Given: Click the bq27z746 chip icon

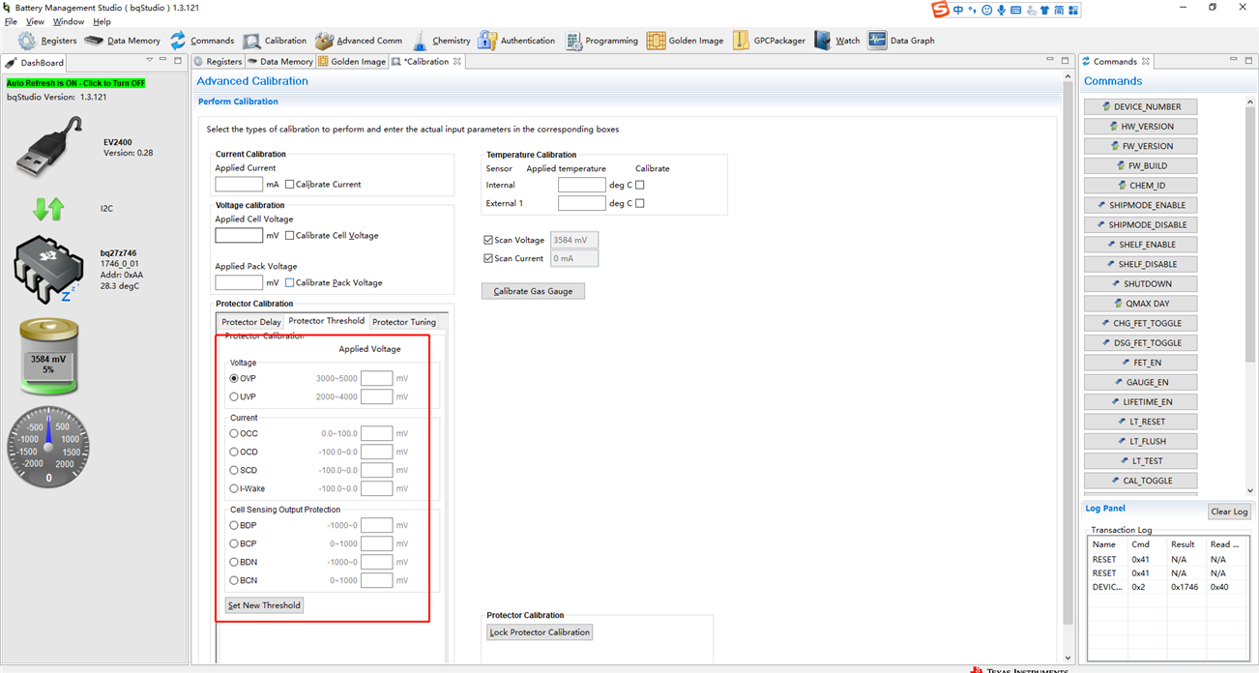Looking at the screenshot, I should 48,270.
